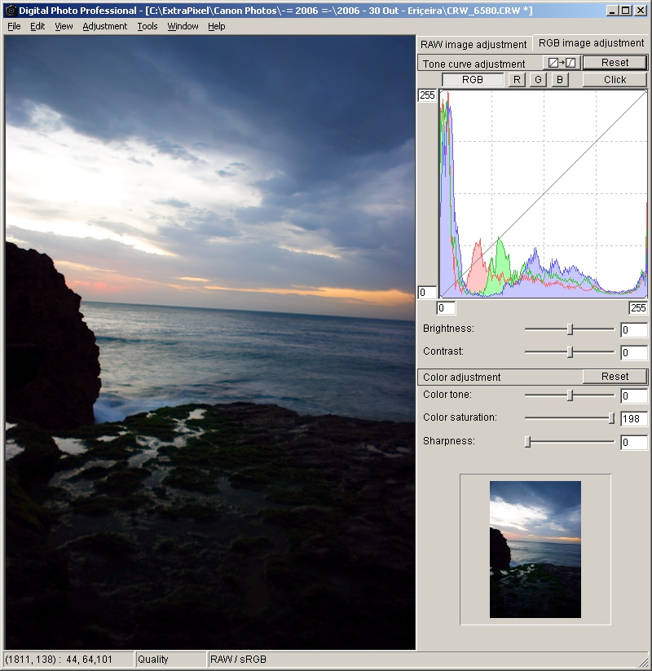
Task: Click the navigator preview thumbnail
Action: click(535, 550)
